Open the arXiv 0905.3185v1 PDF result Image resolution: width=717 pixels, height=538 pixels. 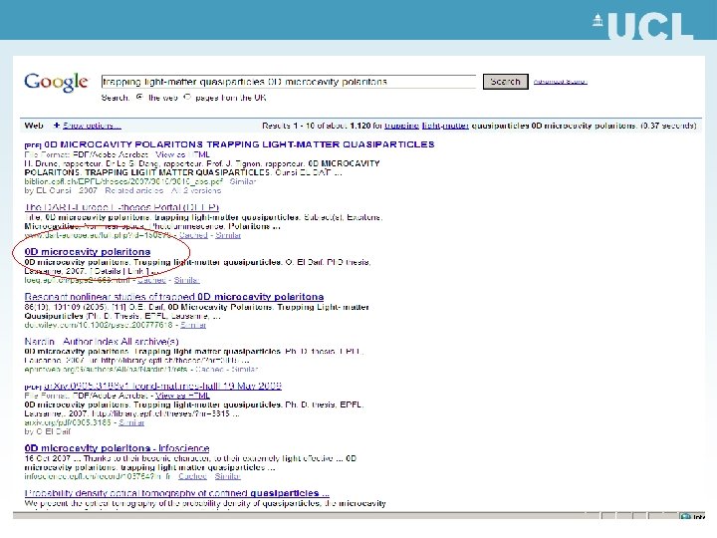162,386
